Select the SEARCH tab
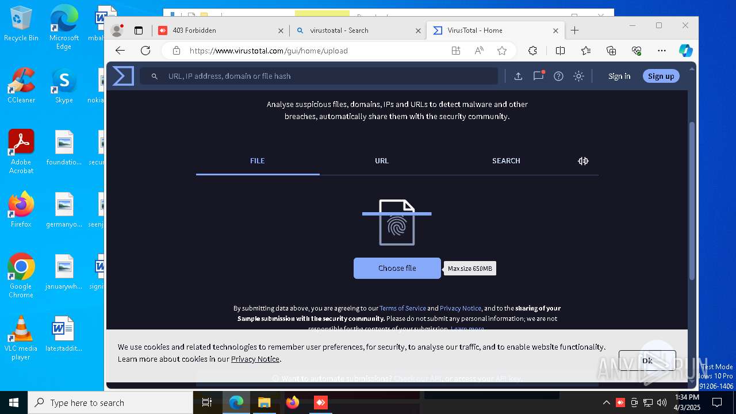The image size is (736, 414). tap(506, 161)
